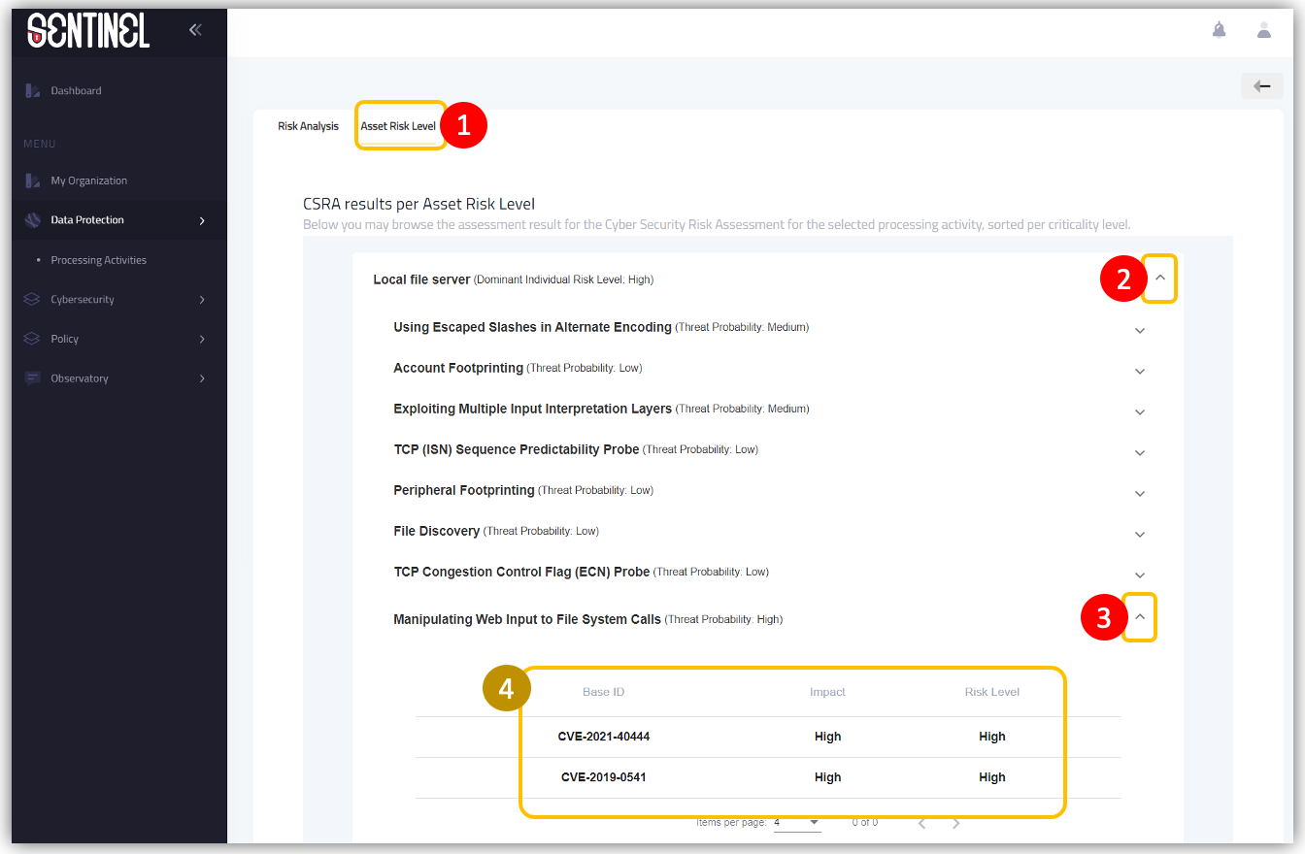Expand TCP Congestion Control Flag (ECN) Probe chevron

(x=1140, y=575)
